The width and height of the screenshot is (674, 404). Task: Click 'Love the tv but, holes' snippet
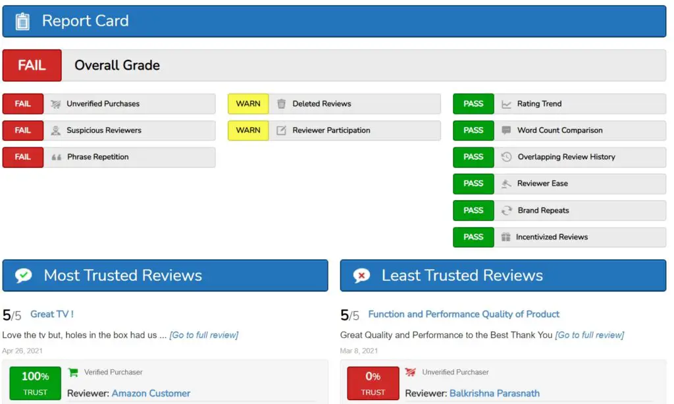[84, 335]
